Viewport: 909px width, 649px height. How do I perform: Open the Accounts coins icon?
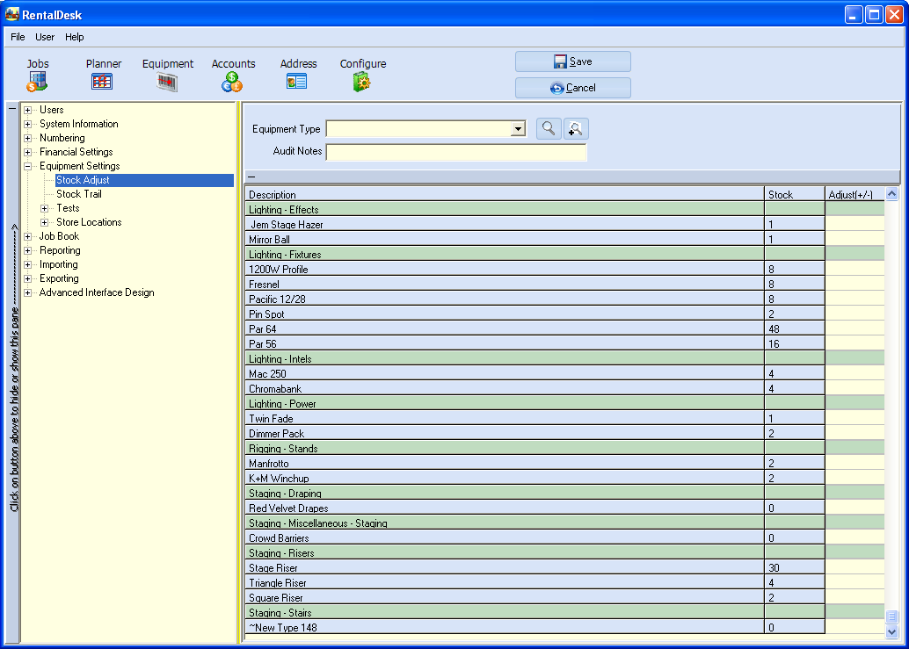pyautogui.click(x=232, y=82)
